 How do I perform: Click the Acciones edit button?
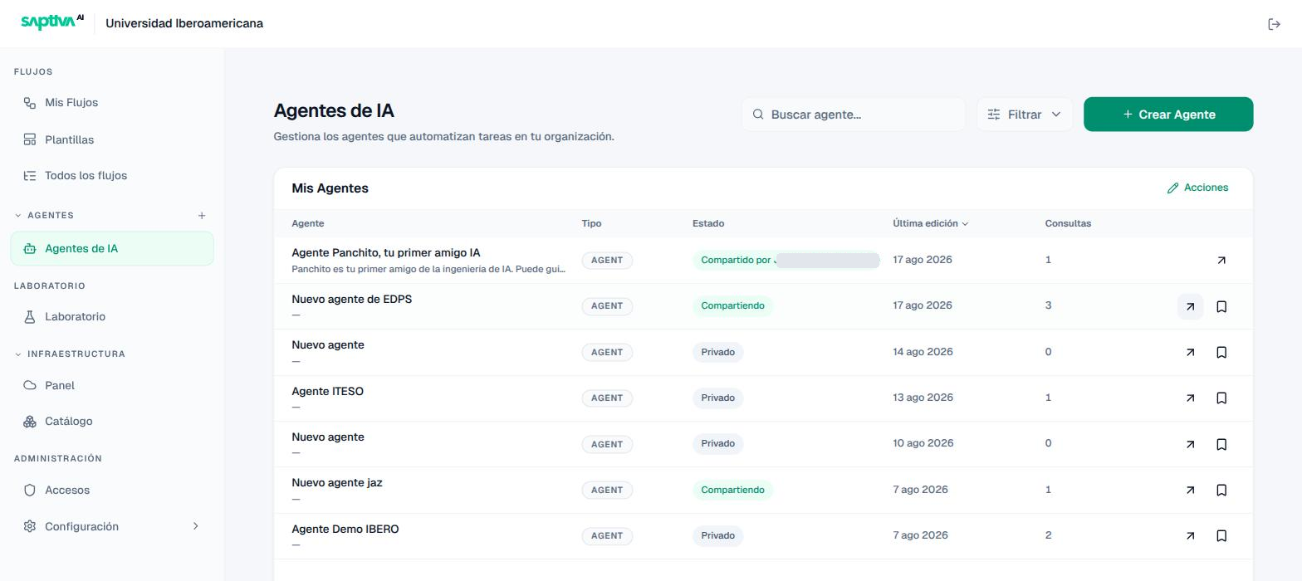(x=1197, y=188)
